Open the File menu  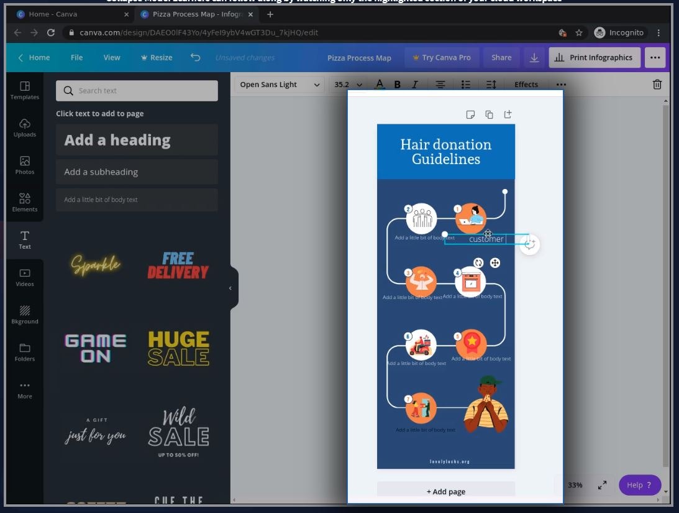76,57
